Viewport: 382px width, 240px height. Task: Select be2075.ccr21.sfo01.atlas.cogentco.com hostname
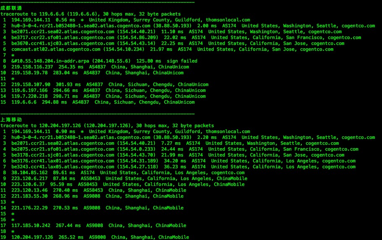tap(63, 149)
